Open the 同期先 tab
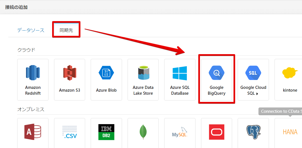302x148 pixels. tap(66, 30)
